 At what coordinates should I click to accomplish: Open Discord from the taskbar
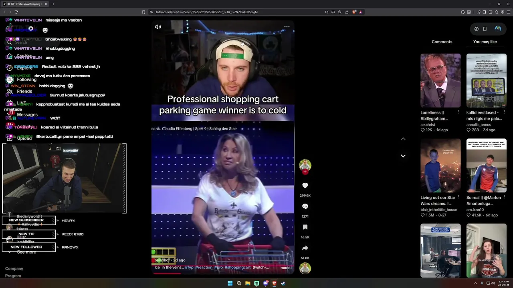(265, 283)
